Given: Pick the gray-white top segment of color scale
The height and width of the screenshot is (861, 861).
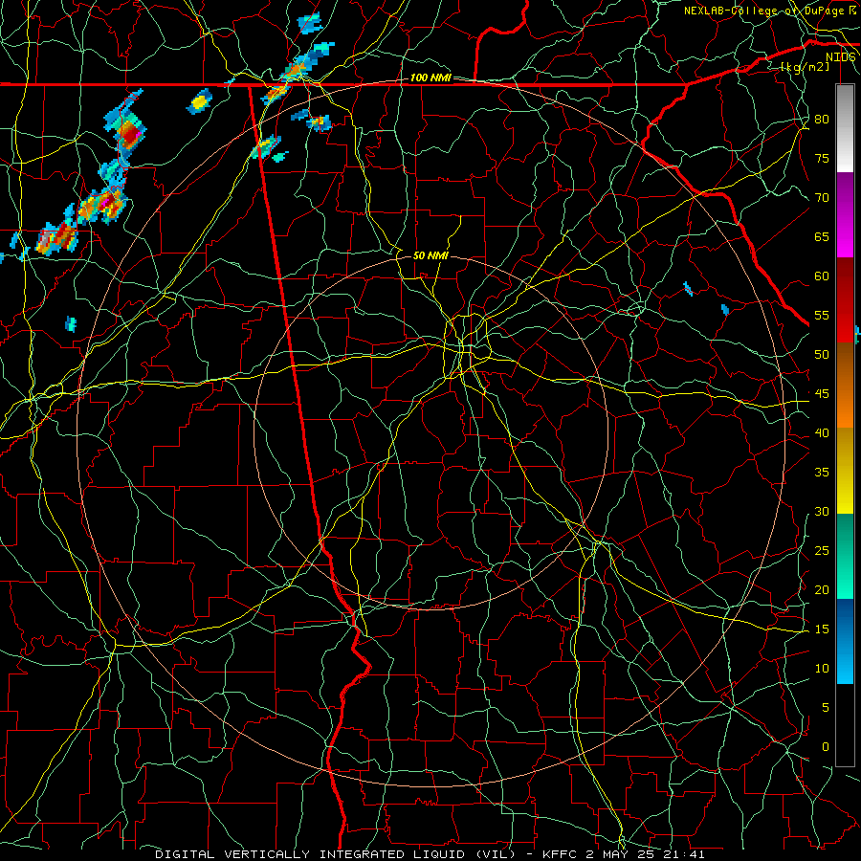Looking at the screenshot, I should [x=845, y=128].
